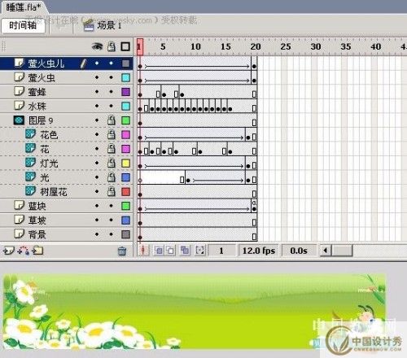Toggle eye icon to hide all layers
Viewport: 407px width, 358px height.
click(x=97, y=47)
